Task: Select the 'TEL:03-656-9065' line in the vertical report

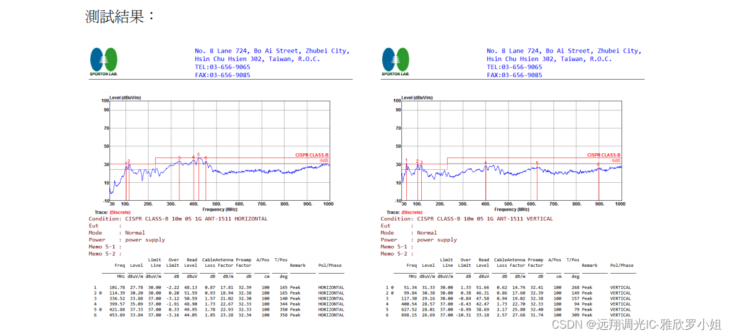Action: pyautogui.click(x=514, y=67)
